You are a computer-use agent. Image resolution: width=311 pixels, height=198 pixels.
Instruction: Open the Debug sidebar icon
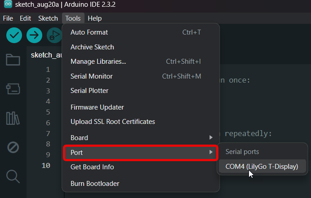point(13,147)
